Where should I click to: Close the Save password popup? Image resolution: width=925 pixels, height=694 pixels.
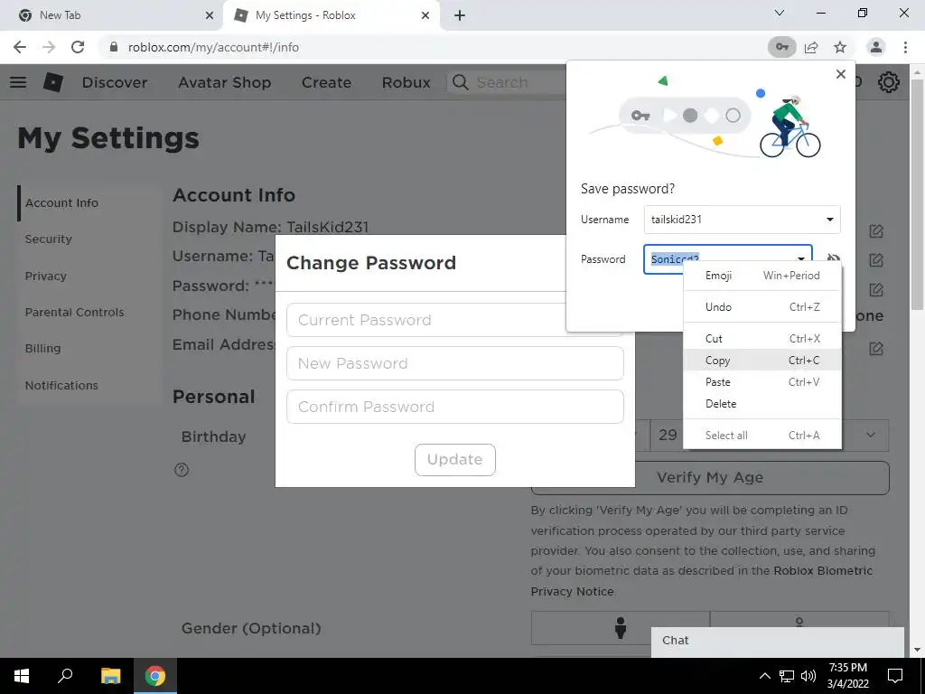coord(841,74)
